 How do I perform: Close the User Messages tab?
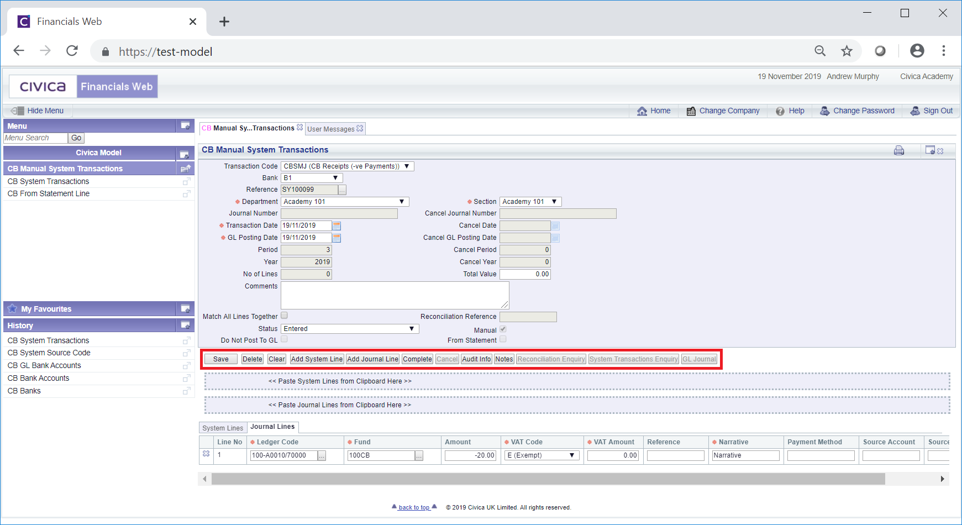[x=360, y=128]
